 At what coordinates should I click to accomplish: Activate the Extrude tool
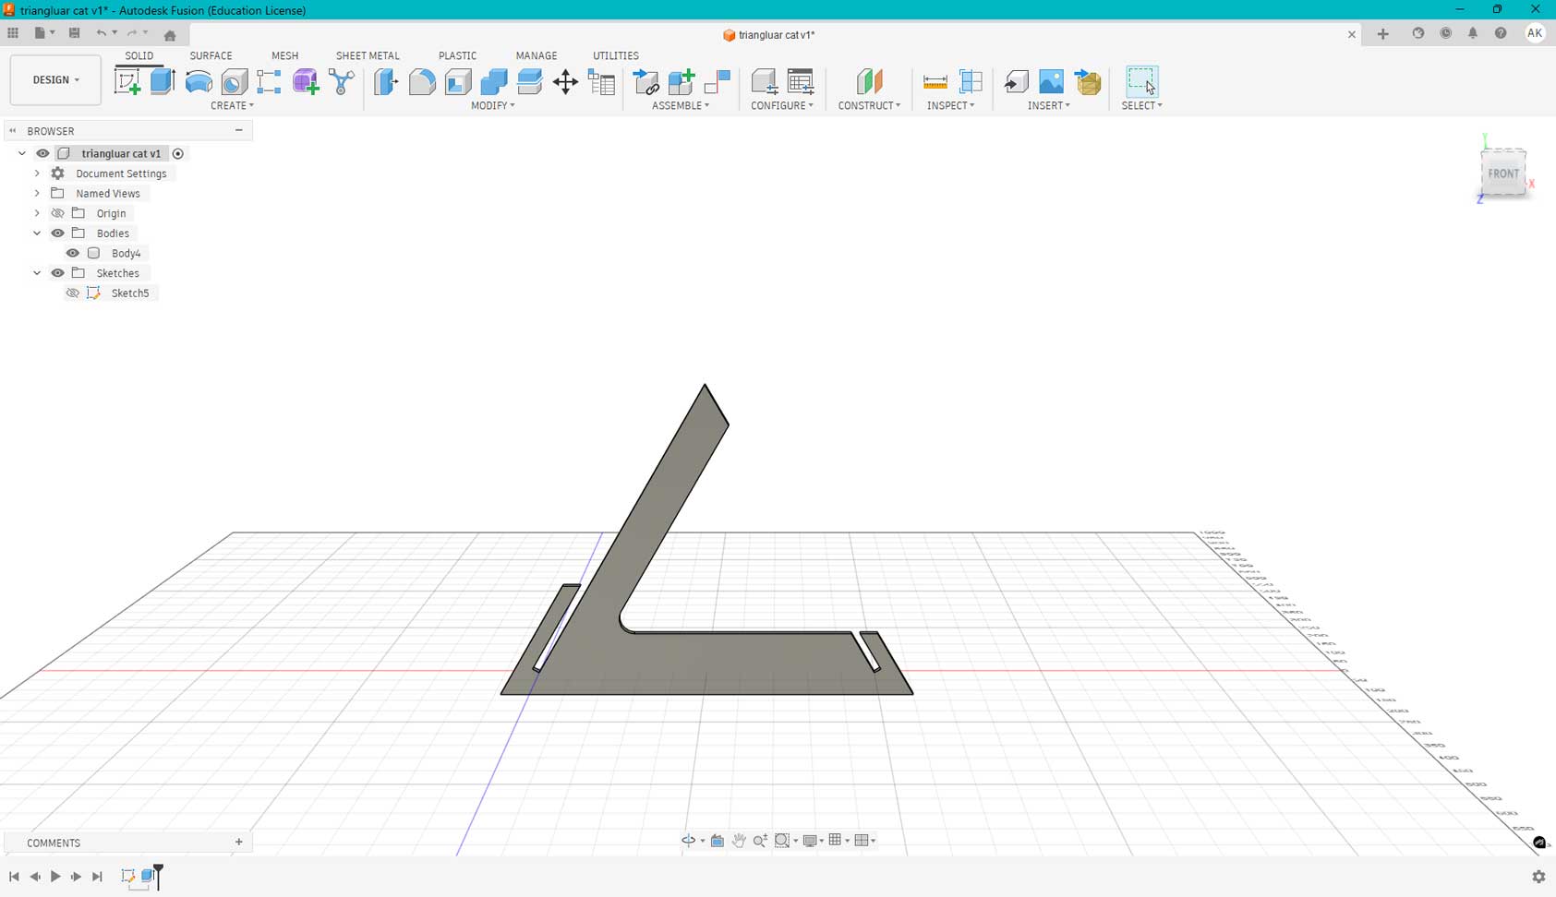click(163, 81)
